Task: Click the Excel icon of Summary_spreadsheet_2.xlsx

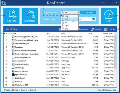Action: [x=13, y=40]
